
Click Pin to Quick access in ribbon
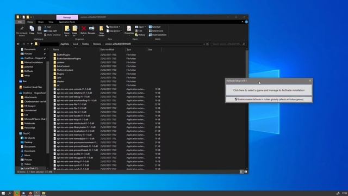22,31
